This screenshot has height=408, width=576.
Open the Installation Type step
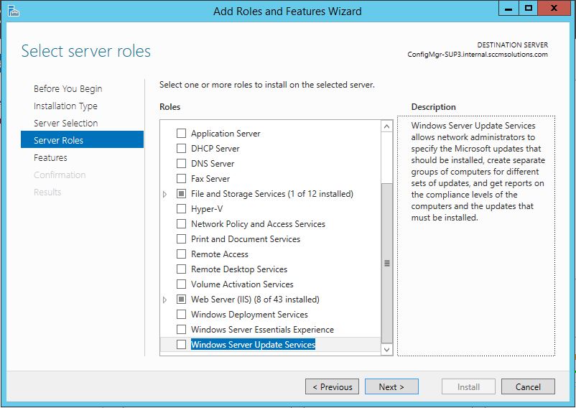(x=65, y=106)
